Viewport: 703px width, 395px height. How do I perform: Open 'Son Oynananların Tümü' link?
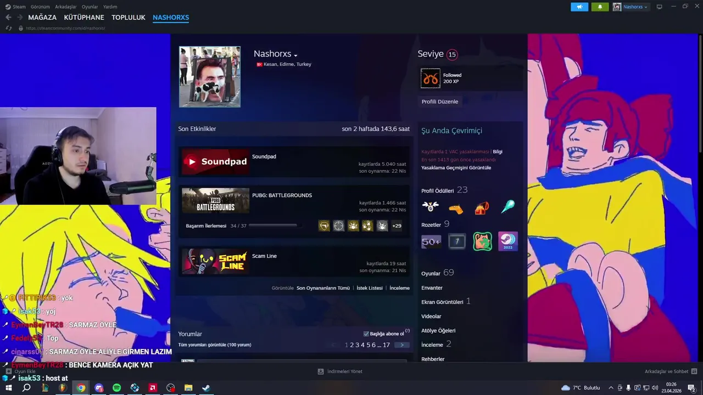click(x=323, y=287)
